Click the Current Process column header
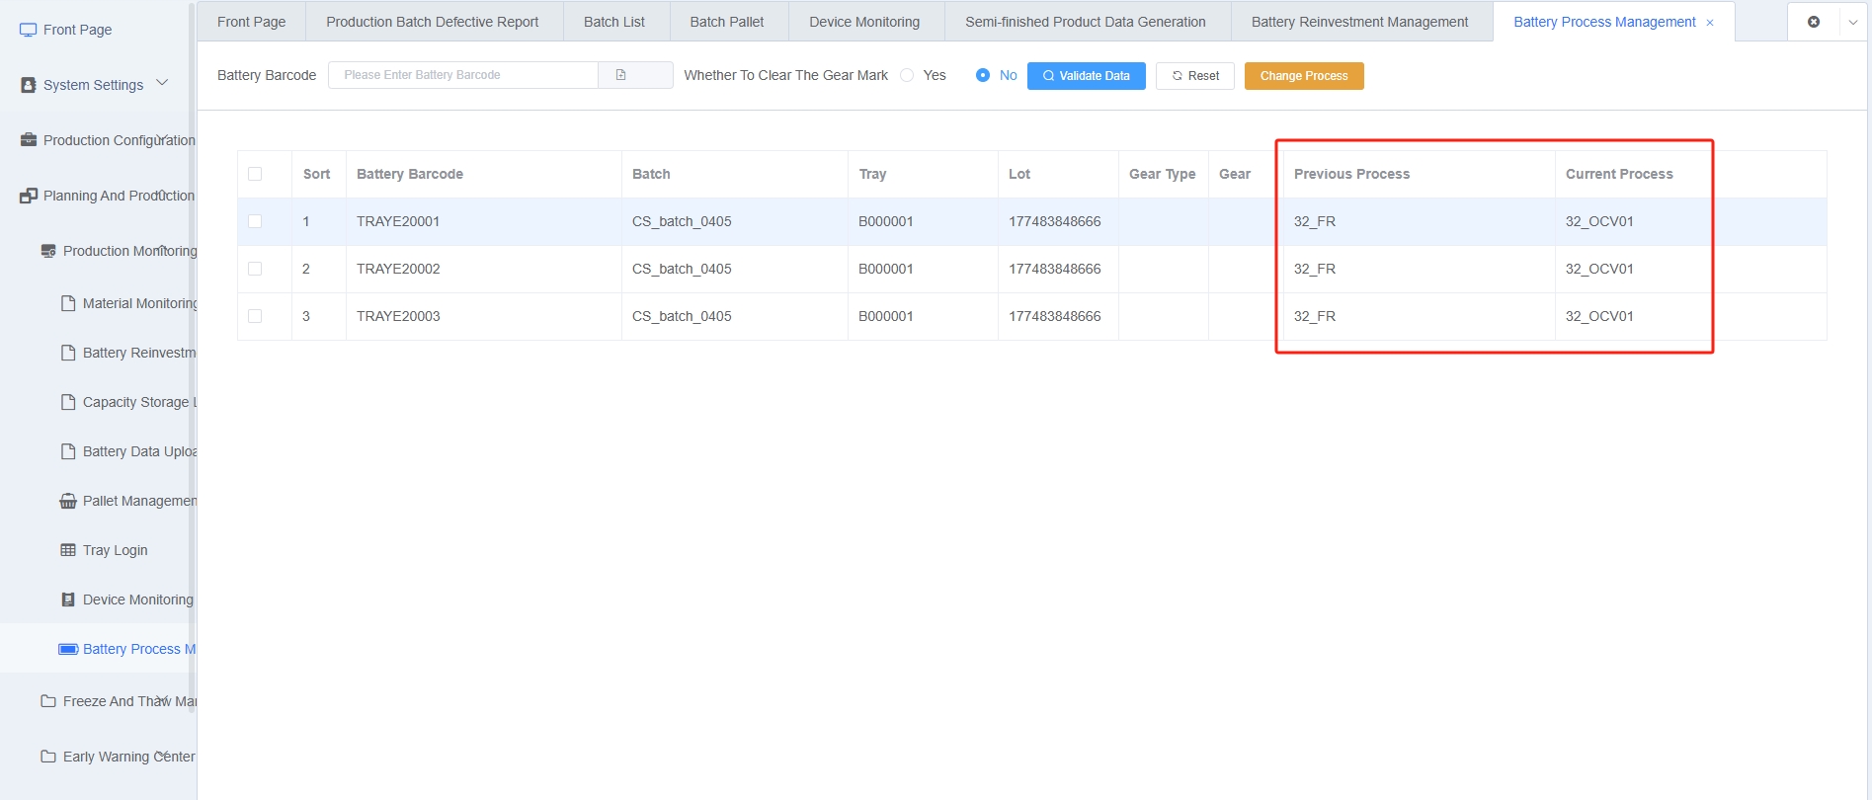The image size is (1872, 800). [1619, 174]
